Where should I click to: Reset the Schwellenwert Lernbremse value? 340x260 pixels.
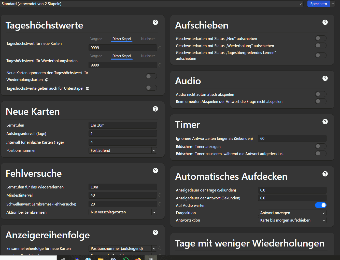[x=160, y=204]
